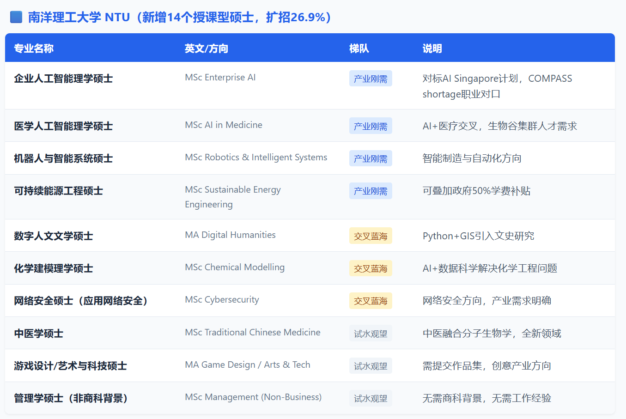Select the 可持续能源工程硕士 program name
This screenshot has width=626, height=419.
click(58, 191)
